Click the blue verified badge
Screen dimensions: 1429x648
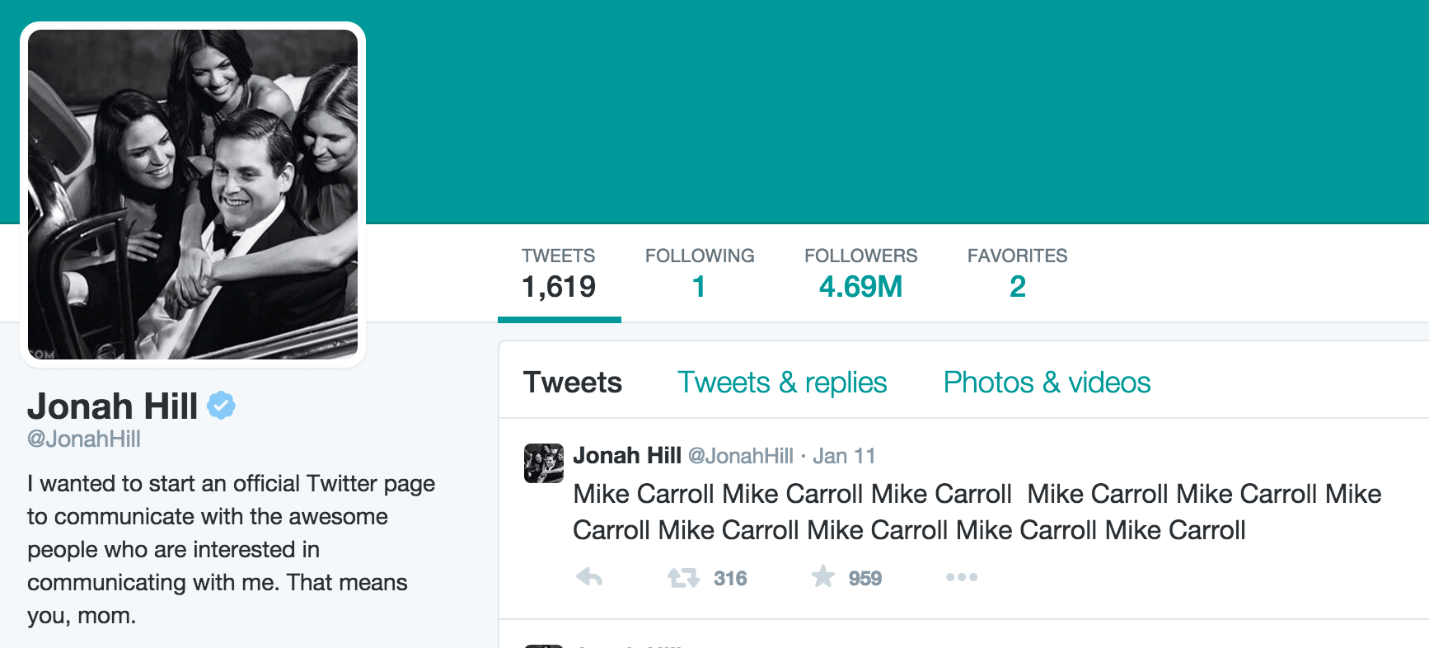pos(221,406)
